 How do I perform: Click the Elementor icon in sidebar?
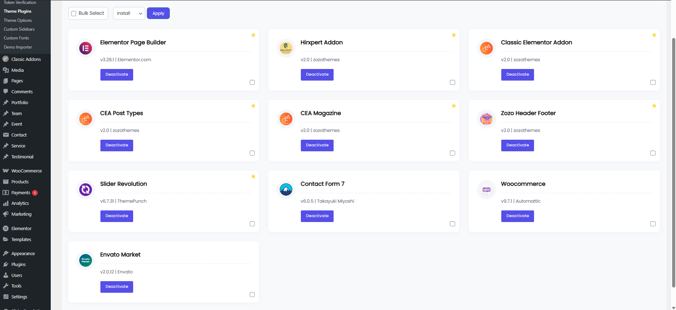point(6,228)
